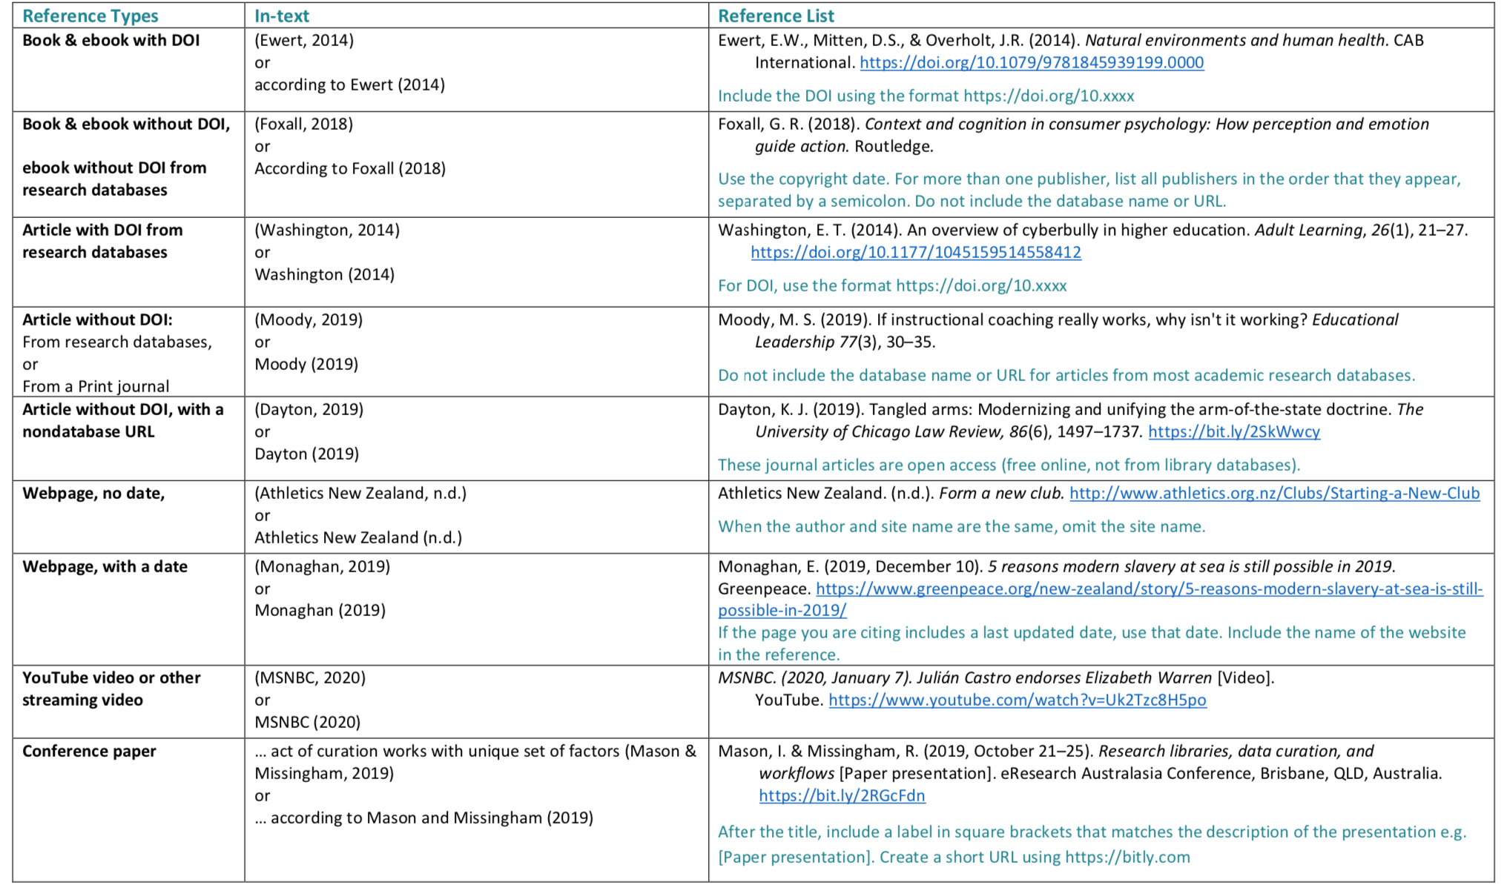Click the YouTube video or other streaming row label
The image size is (1504, 888).
[x=111, y=689]
